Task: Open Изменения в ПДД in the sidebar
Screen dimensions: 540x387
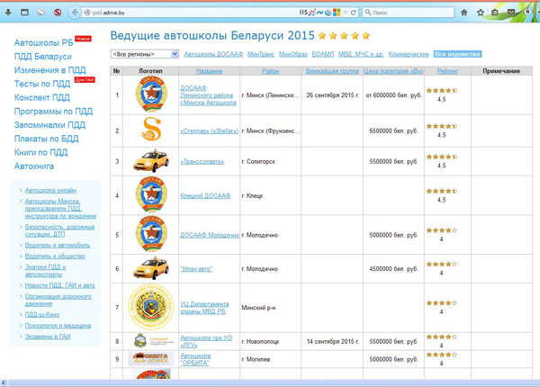Action: 49,70
